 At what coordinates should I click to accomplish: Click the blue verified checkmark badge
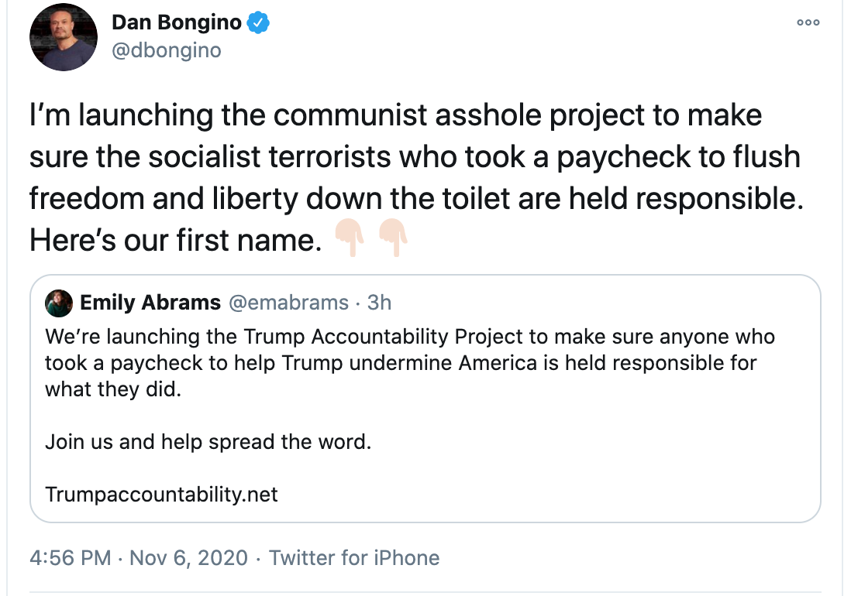(258, 22)
